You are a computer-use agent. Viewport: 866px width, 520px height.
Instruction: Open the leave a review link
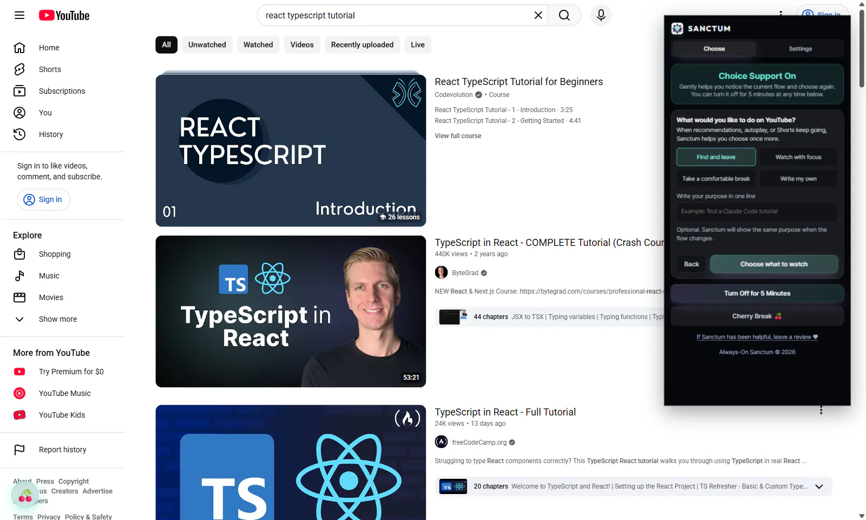[x=757, y=337]
